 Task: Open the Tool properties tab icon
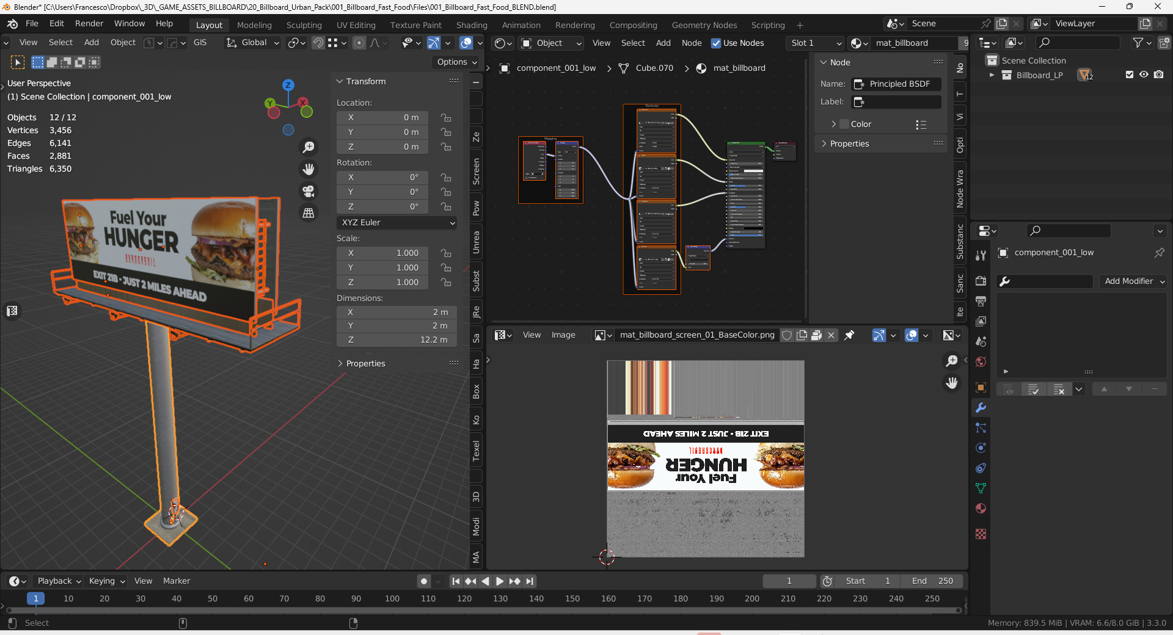[981, 255]
